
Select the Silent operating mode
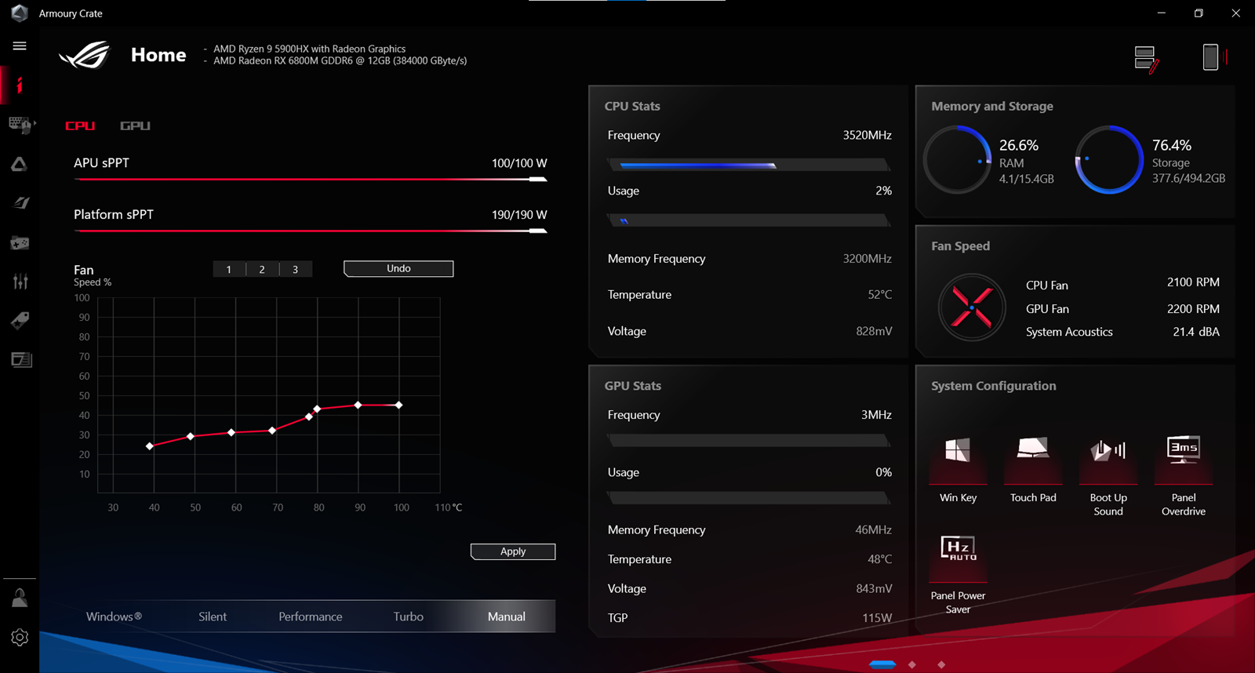(x=213, y=617)
